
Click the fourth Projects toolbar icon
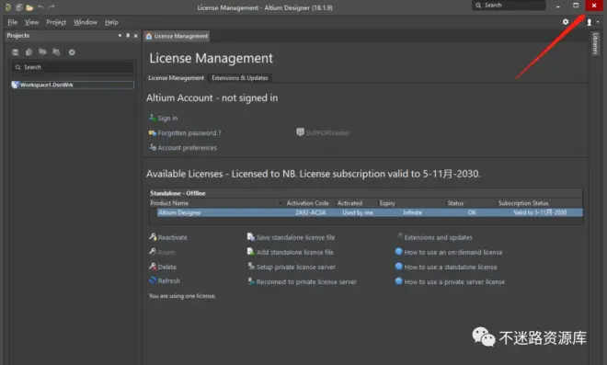click(56, 51)
